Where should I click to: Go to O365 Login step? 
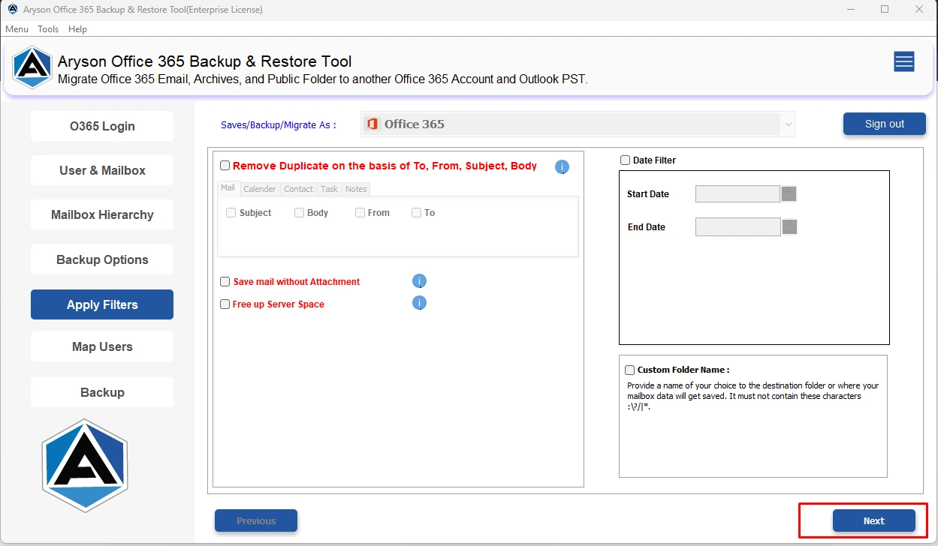102,126
